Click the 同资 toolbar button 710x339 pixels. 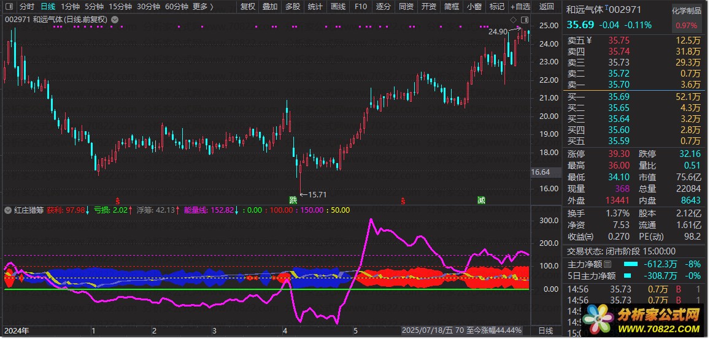point(406,7)
